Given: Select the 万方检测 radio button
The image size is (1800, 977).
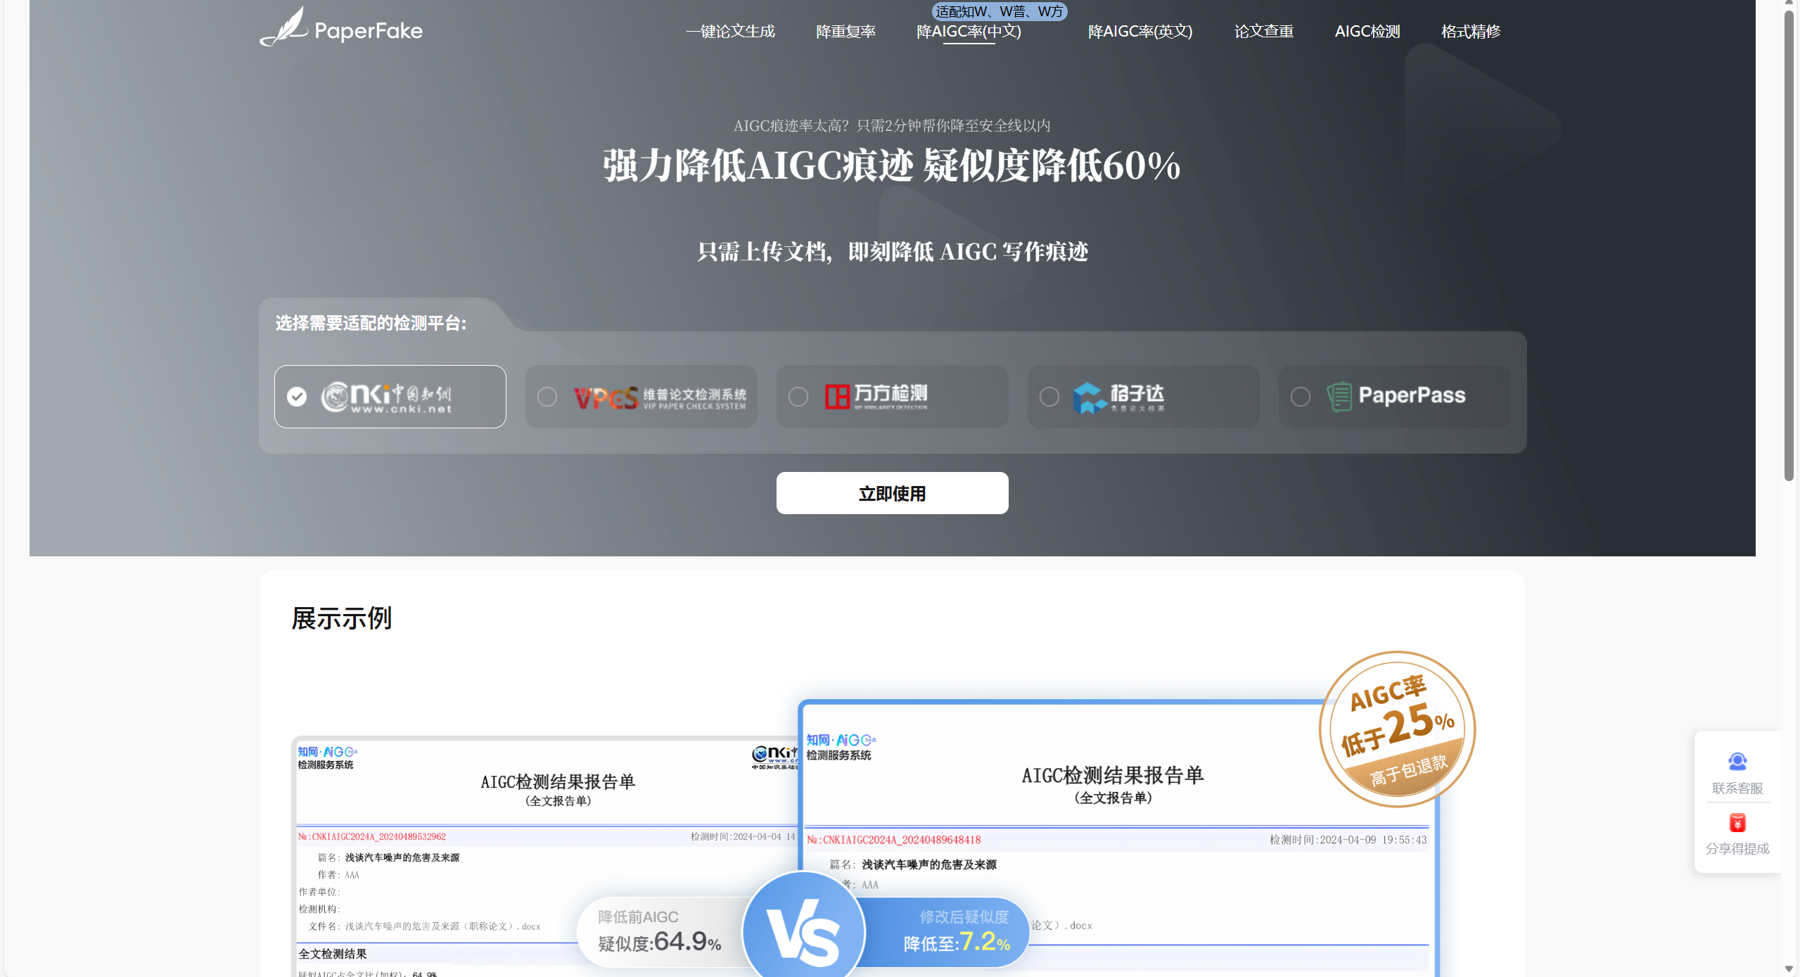Looking at the screenshot, I should tap(798, 397).
